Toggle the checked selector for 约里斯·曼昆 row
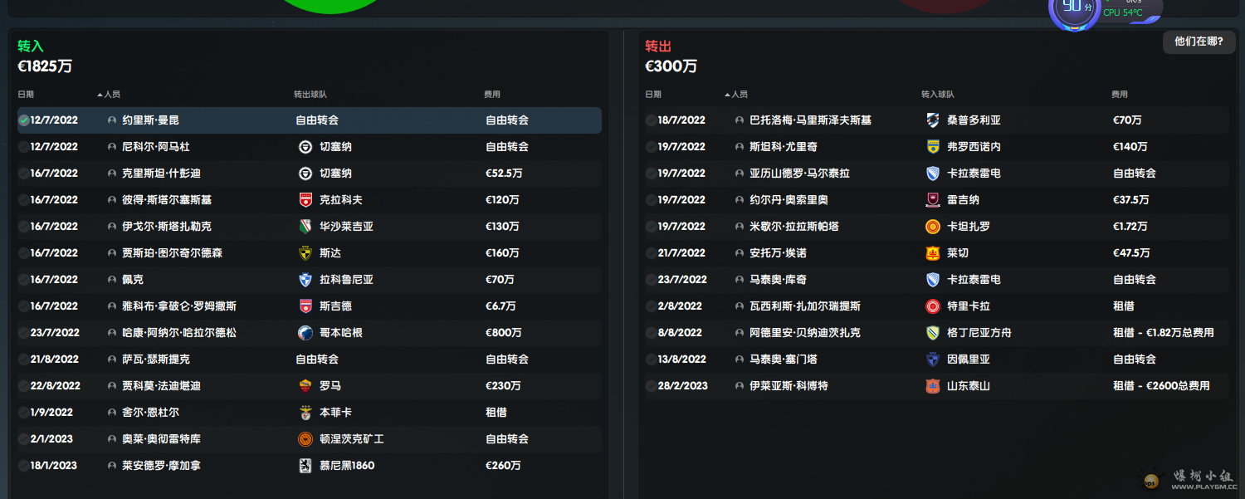The height and width of the screenshot is (499, 1245). 24,120
